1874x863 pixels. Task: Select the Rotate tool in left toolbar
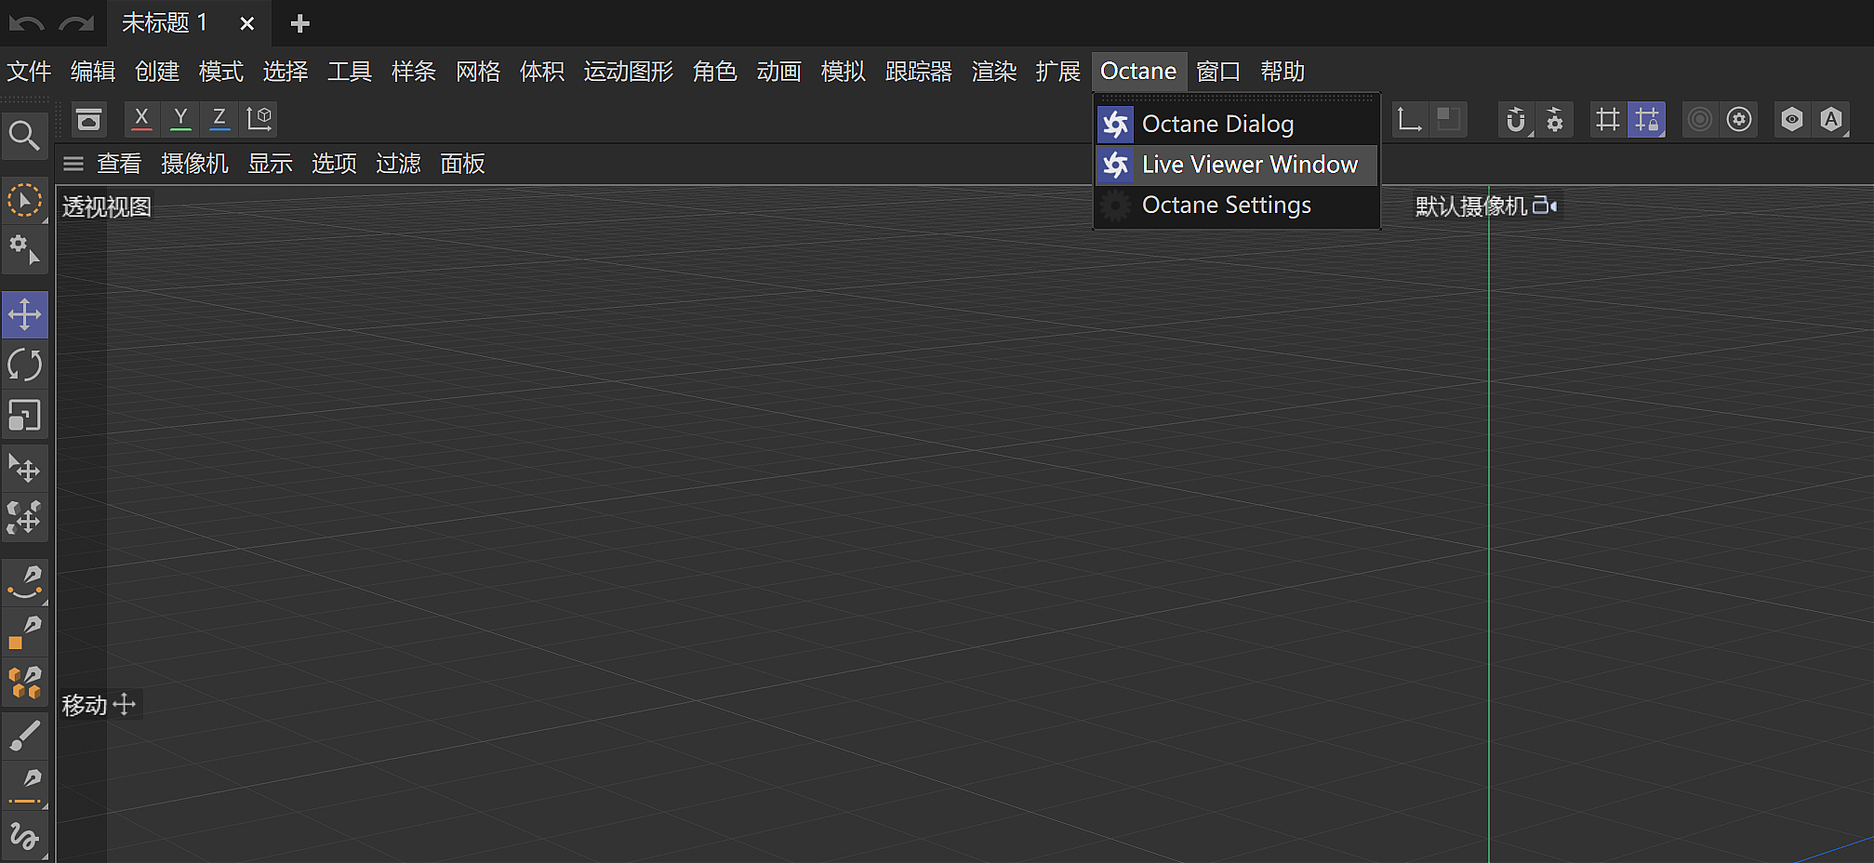click(24, 365)
